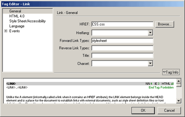Open the Hreflang dropdown arrow
Image resolution: width=185 pixels, height=117 pixels.
(x=150, y=33)
